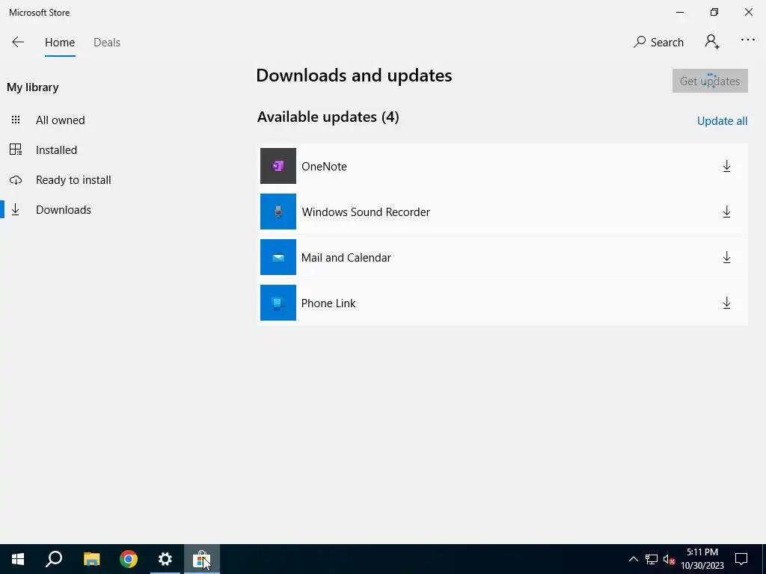Click the Ready to install cloud icon
Screen dimensions: 766x574
pos(16,180)
